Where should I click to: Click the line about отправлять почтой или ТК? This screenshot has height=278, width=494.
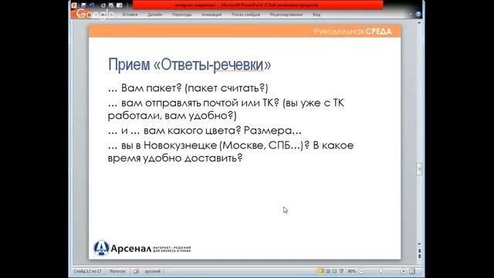(226, 109)
